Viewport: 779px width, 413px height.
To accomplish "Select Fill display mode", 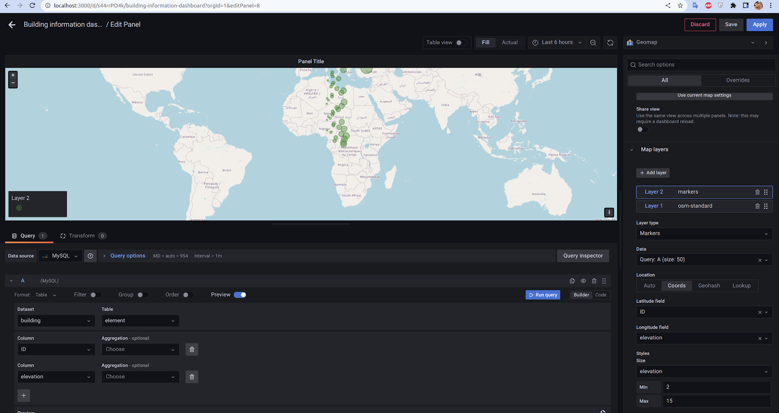I will click(x=485, y=43).
